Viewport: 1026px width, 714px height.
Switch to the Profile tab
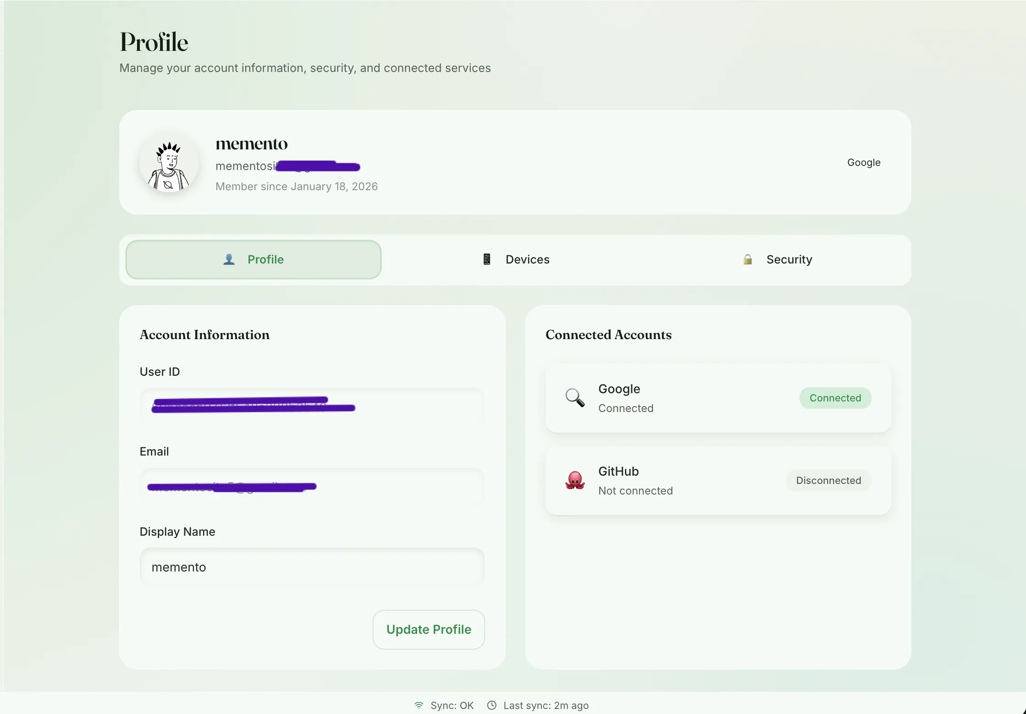click(254, 259)
